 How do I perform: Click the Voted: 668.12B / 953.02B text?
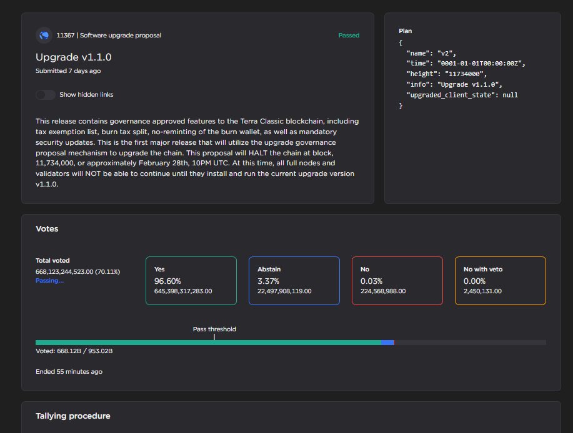coord(74,351)
